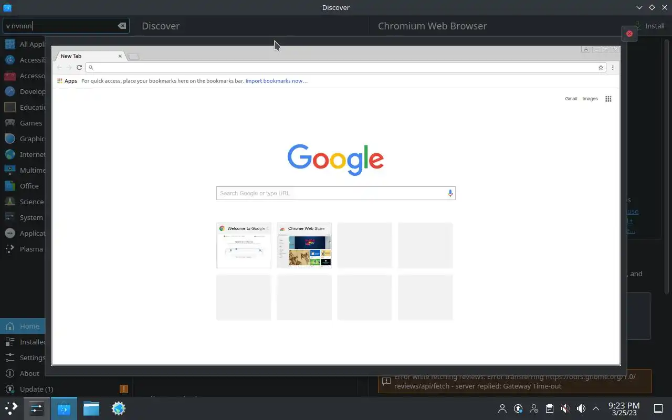Select the Accessibility category

(23, 60)
